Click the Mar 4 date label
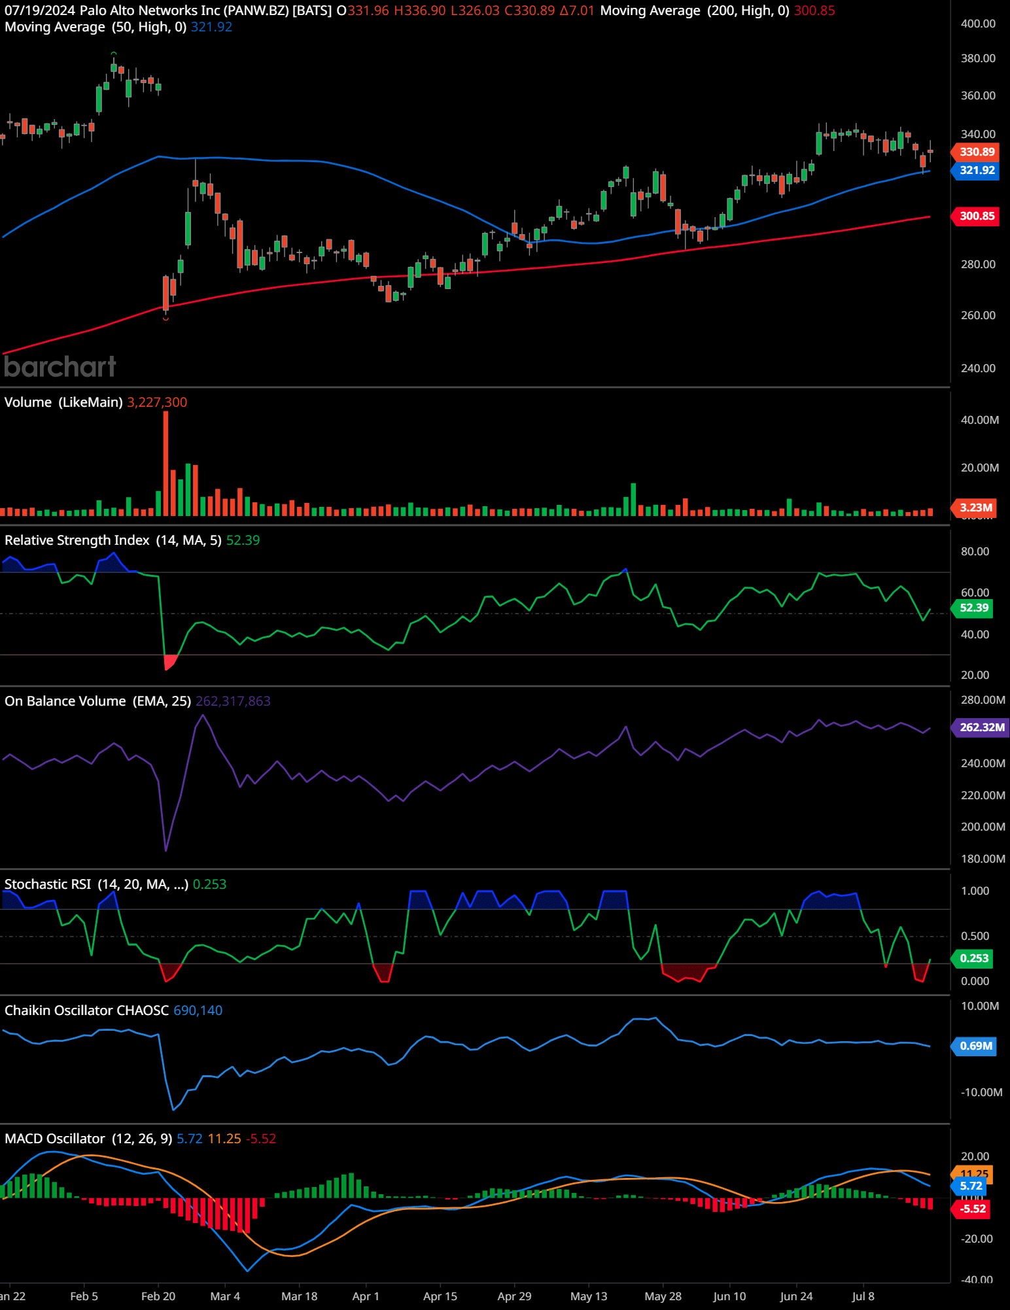The image size is (1010, 1310). [x=225, y=1296]
